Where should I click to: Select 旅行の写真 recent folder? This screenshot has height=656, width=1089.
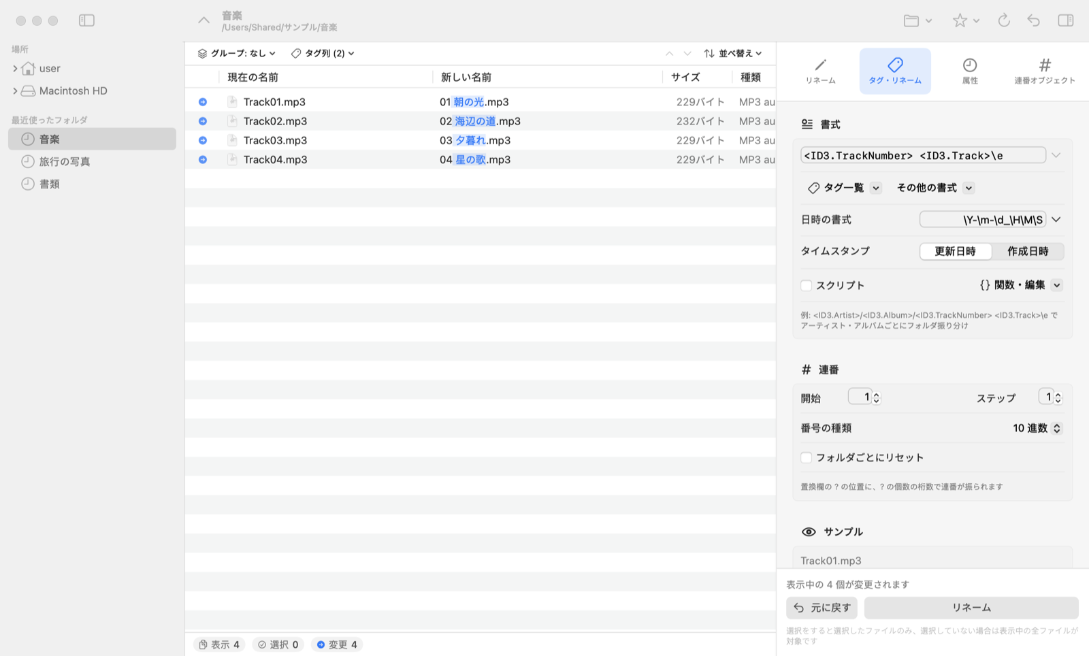pos(92,161)
